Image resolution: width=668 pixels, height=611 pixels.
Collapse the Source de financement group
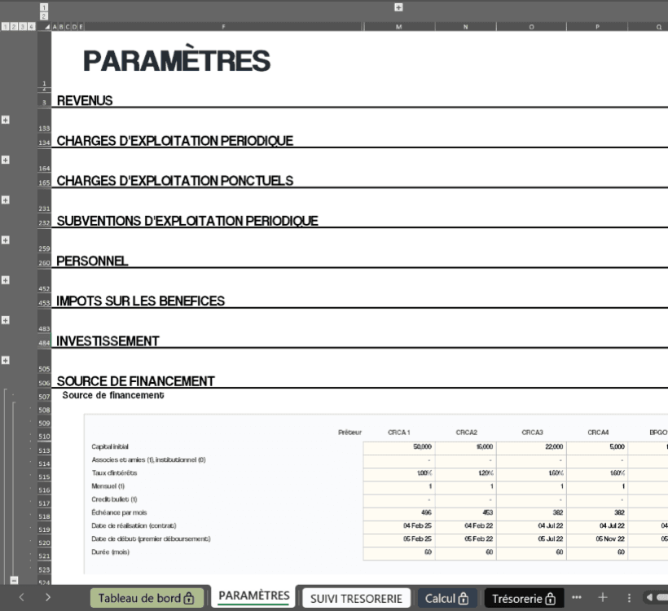[14, 580]
